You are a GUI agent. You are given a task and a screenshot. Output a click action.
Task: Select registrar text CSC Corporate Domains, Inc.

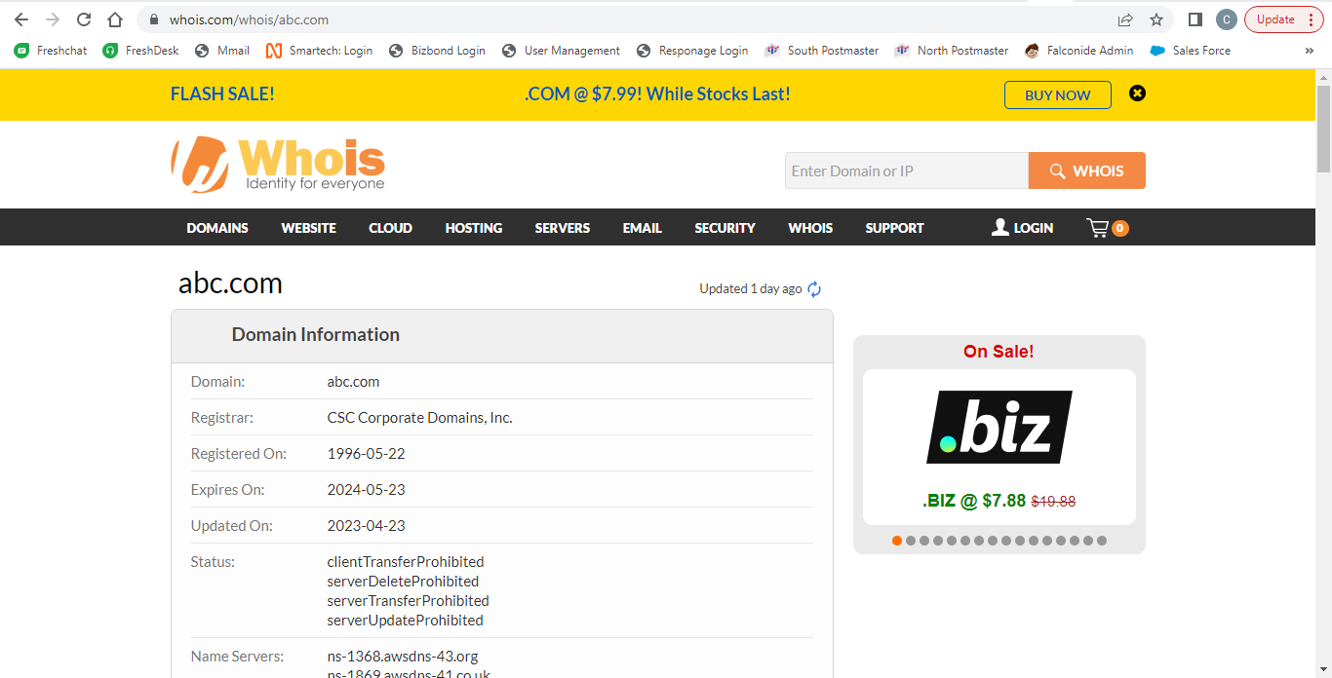pyautogui.click(x=420, y=418)
